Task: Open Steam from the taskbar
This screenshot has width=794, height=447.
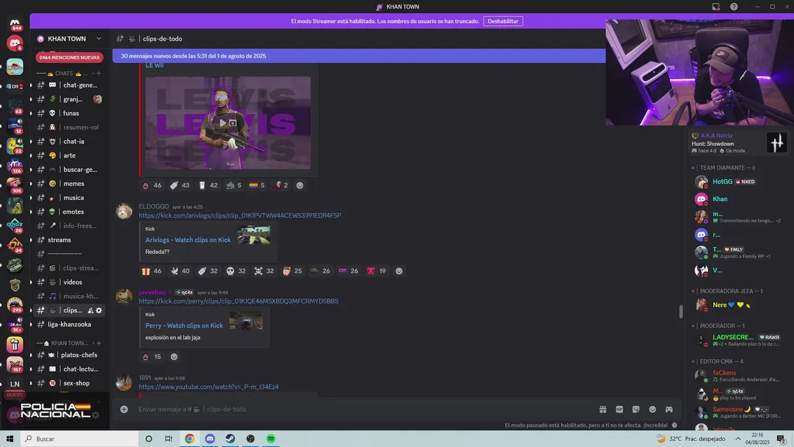Action: point(230,439)
